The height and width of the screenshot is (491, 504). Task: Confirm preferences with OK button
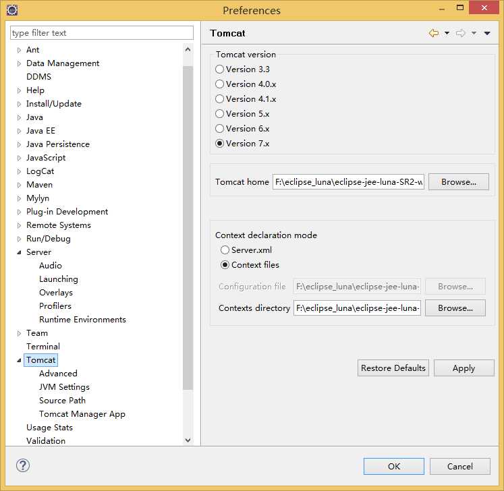click(394, 467)
